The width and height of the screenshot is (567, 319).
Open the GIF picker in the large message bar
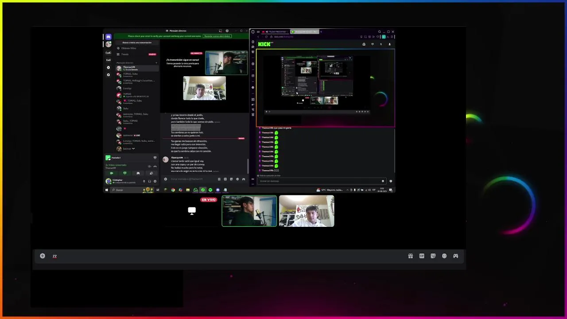[x=422, y=256]
